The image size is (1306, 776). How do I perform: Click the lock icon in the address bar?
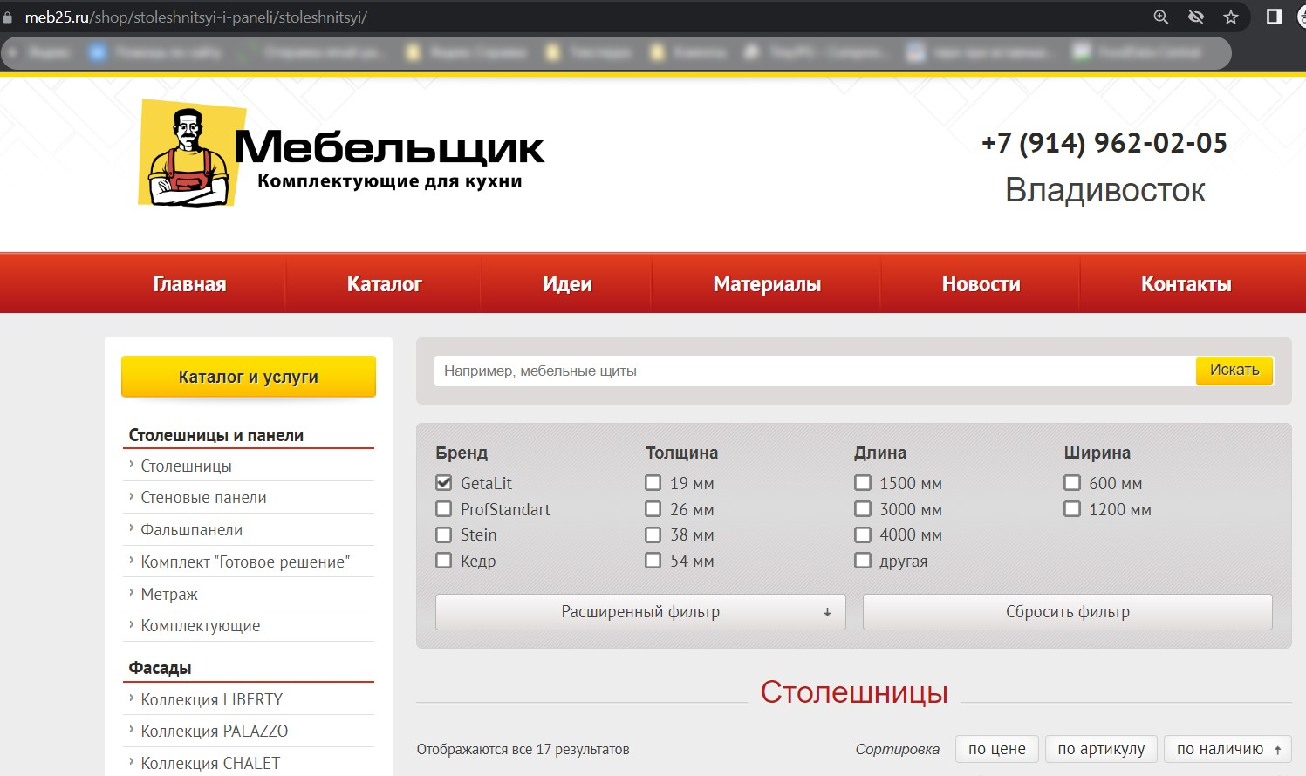tap(8, 16)
